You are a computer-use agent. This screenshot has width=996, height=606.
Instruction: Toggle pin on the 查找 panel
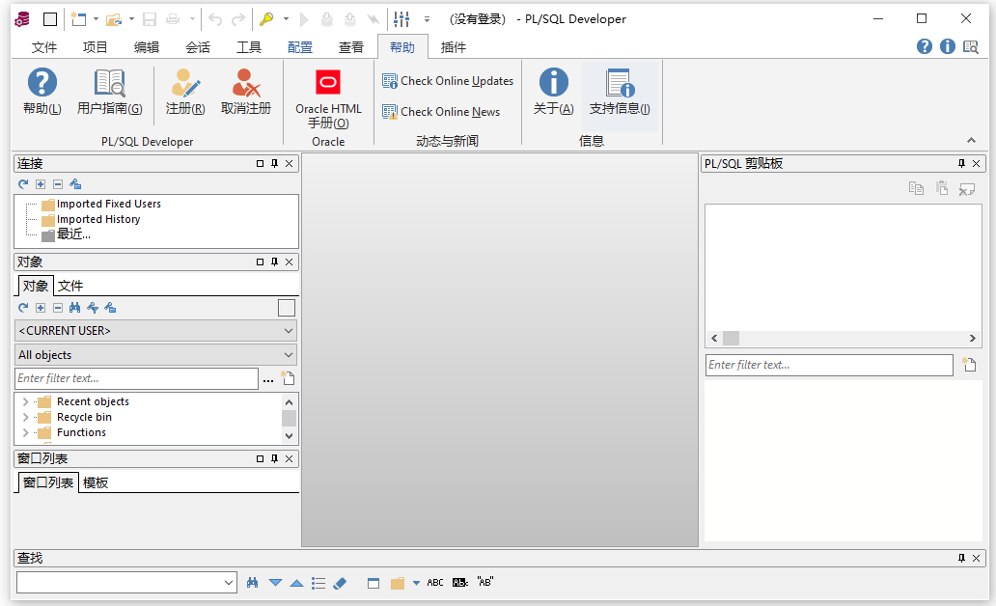coord(961,558)
